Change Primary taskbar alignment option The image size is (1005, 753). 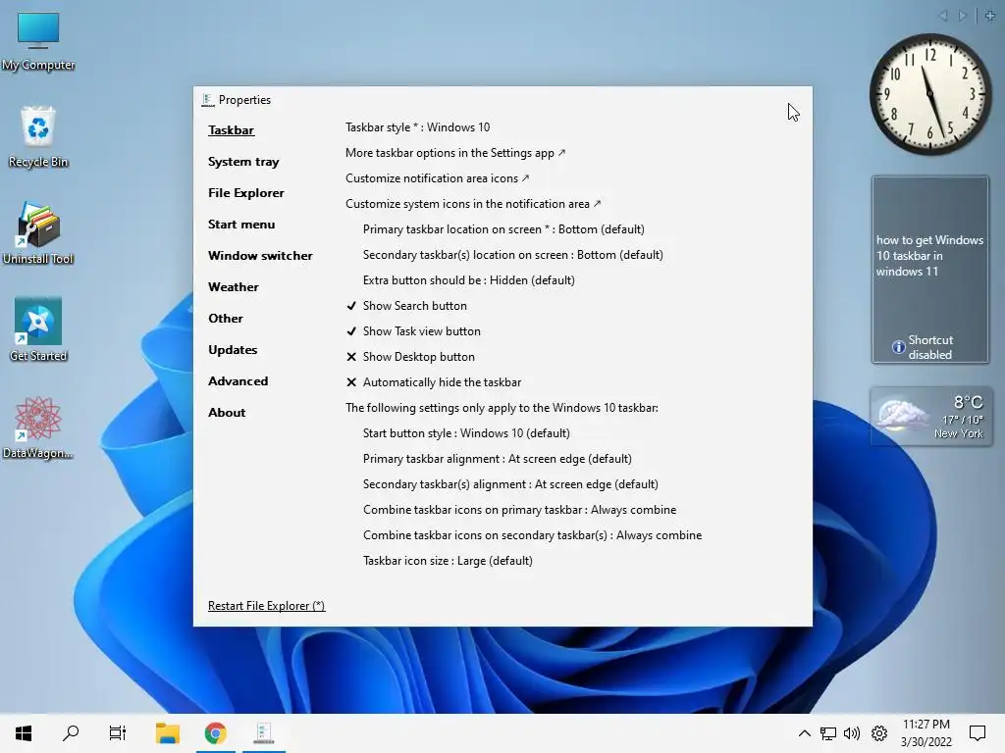point(498,459)
